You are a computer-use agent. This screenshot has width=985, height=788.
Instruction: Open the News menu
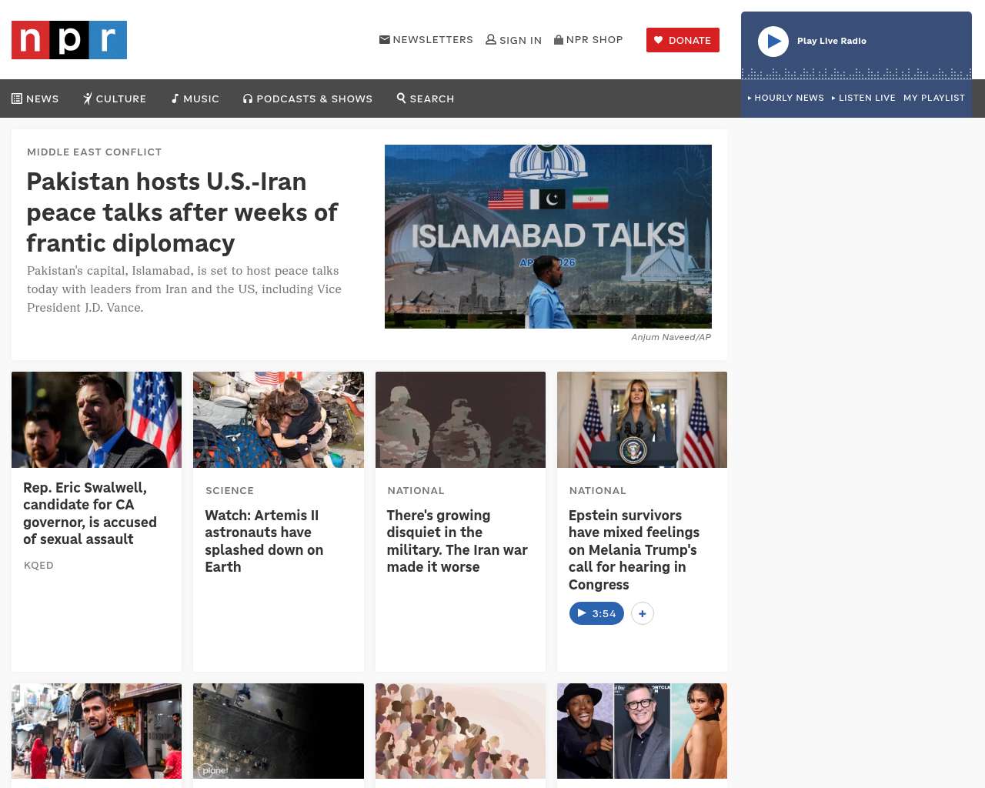(x=35, y=98)
